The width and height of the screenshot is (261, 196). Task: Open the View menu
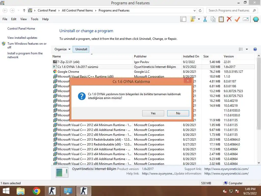[23, 19]
